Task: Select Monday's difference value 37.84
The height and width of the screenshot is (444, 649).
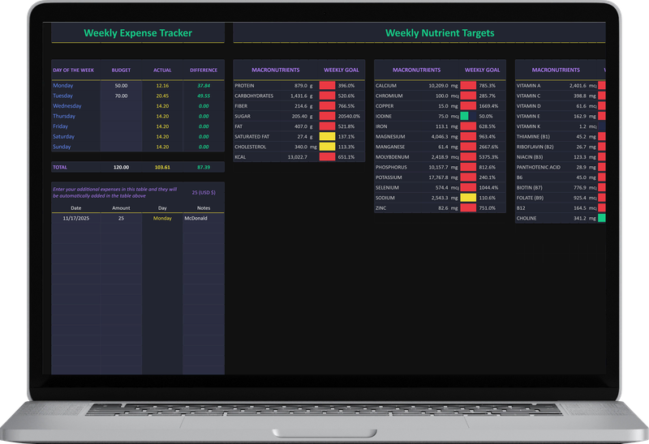Action: coord(204,86)
